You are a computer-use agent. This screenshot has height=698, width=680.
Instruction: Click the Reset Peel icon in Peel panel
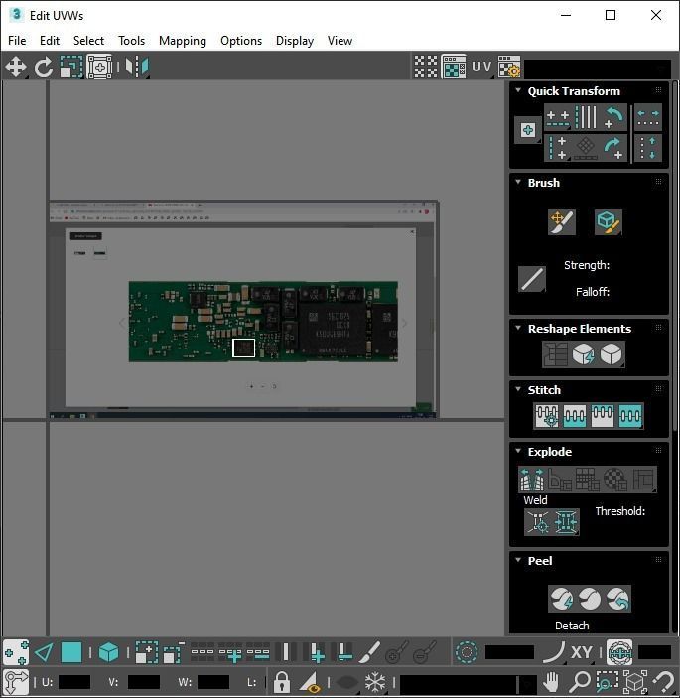coord(617,599)
